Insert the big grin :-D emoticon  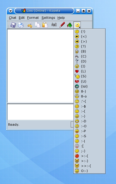89,121
